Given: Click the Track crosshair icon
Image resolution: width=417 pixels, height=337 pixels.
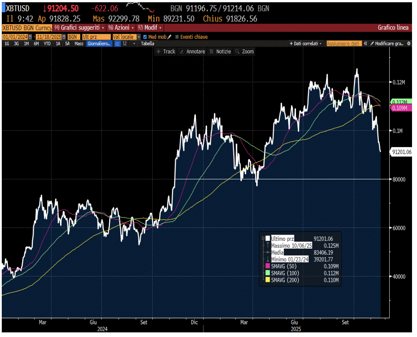Looking at the screenshot, I should pos(158,52).
